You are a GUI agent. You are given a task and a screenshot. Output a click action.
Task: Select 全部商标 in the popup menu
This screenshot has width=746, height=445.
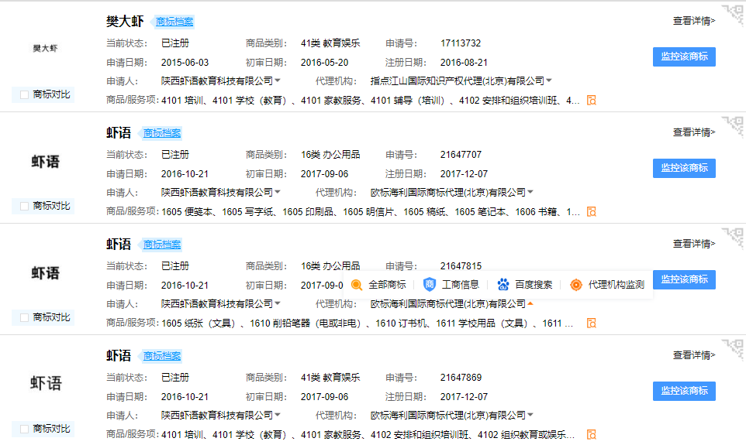point(387,285)
